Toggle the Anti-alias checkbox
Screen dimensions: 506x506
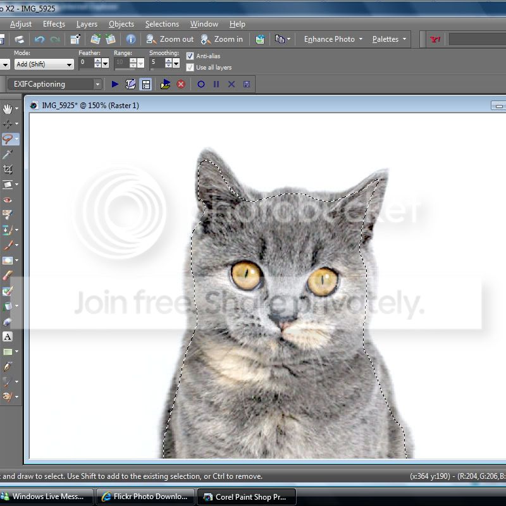point(190,56)
